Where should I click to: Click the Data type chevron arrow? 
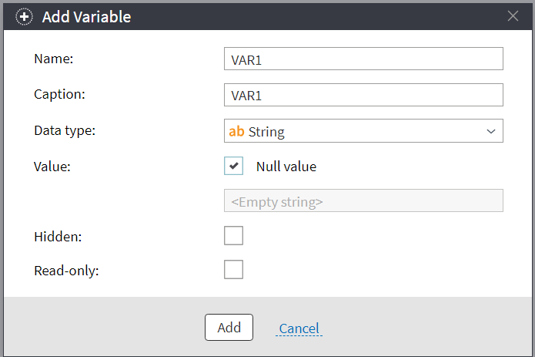coord(491,131)
